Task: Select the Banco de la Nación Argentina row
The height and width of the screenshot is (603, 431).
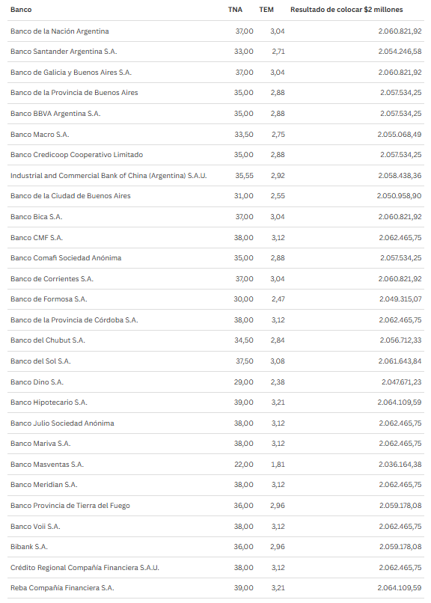Action: click(215, 31)
